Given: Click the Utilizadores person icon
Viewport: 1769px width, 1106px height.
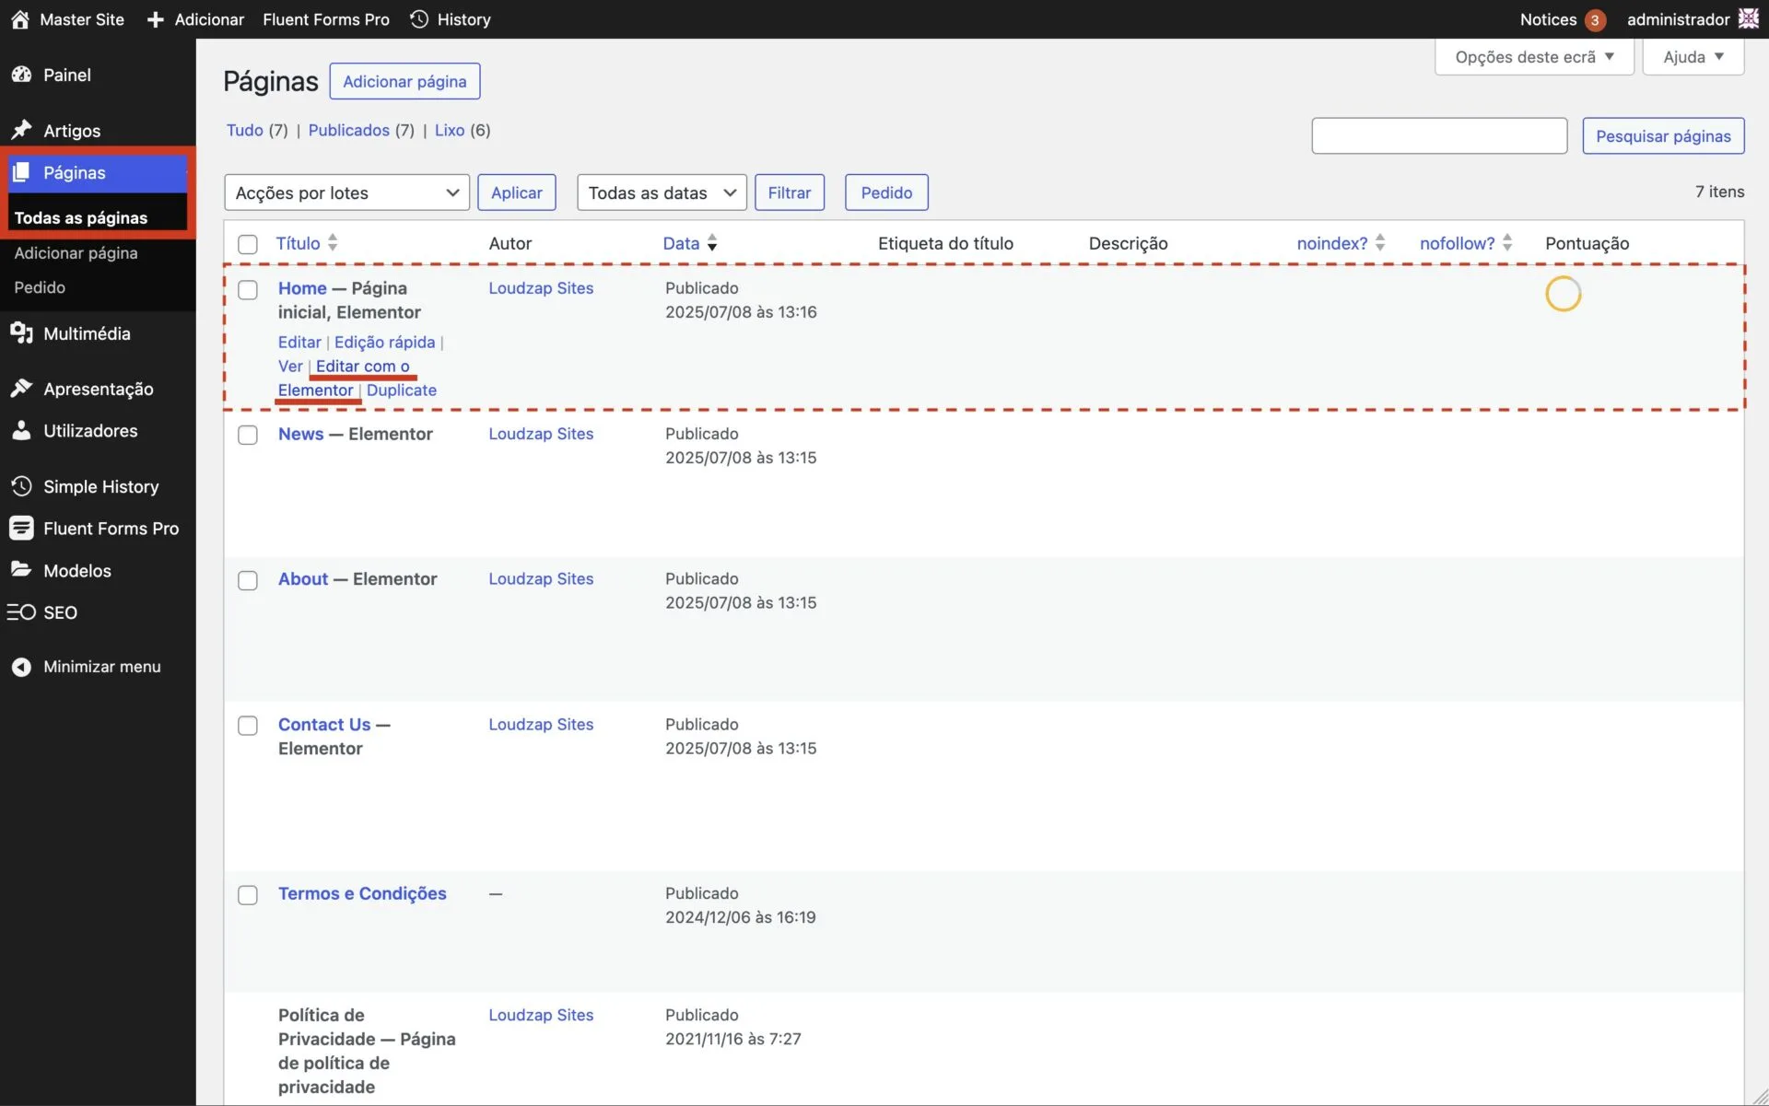Looking at the screenshot, I should pyautogui.click(x=21, y=430).
